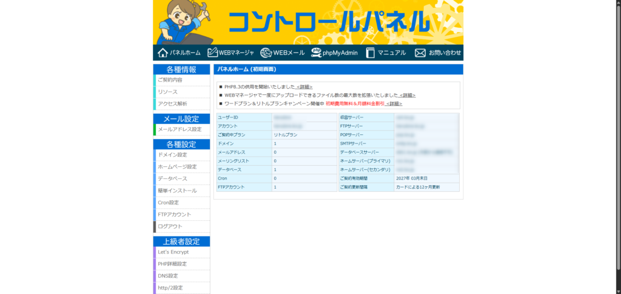This screenshot has height=294, width=621.
Task: Click the 収容サーバー label cell
Action: pyautogui.click(x=366, y=117)
